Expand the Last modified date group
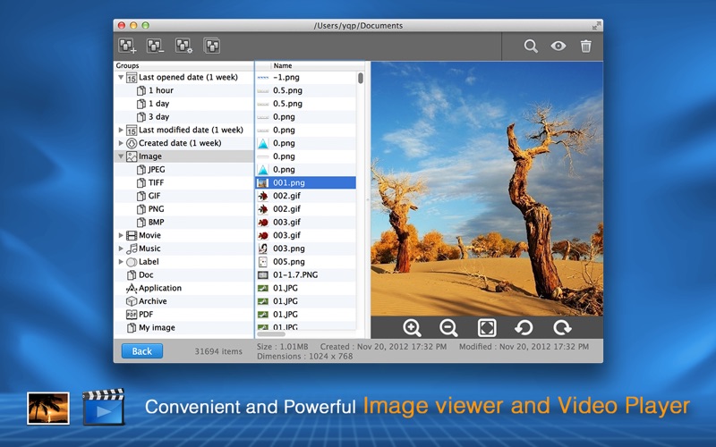 tap(121, 131)
